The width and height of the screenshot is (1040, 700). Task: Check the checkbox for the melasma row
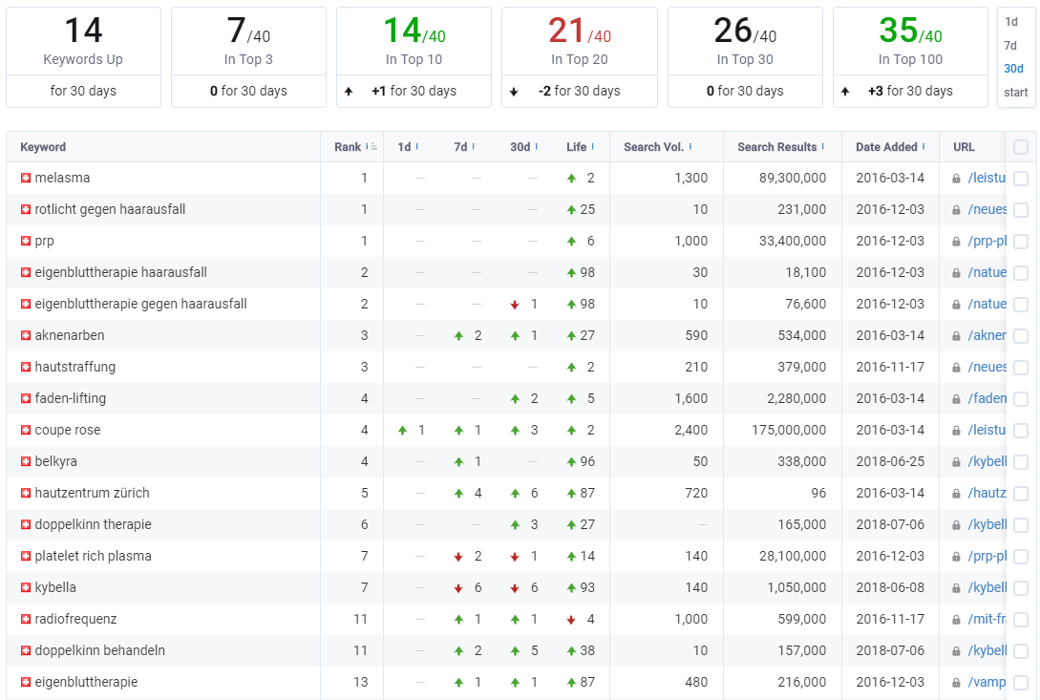tap(1021, 178)
